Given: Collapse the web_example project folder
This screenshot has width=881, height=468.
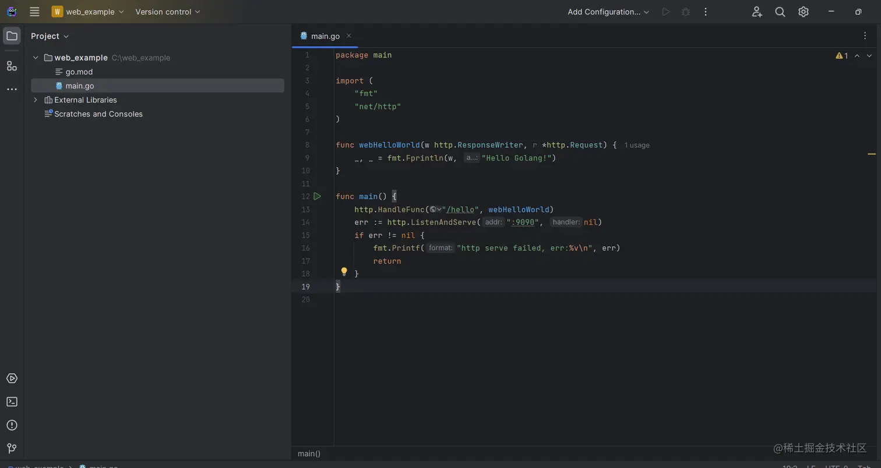Looking at the screenshot, I should click(x=36, y=58).
